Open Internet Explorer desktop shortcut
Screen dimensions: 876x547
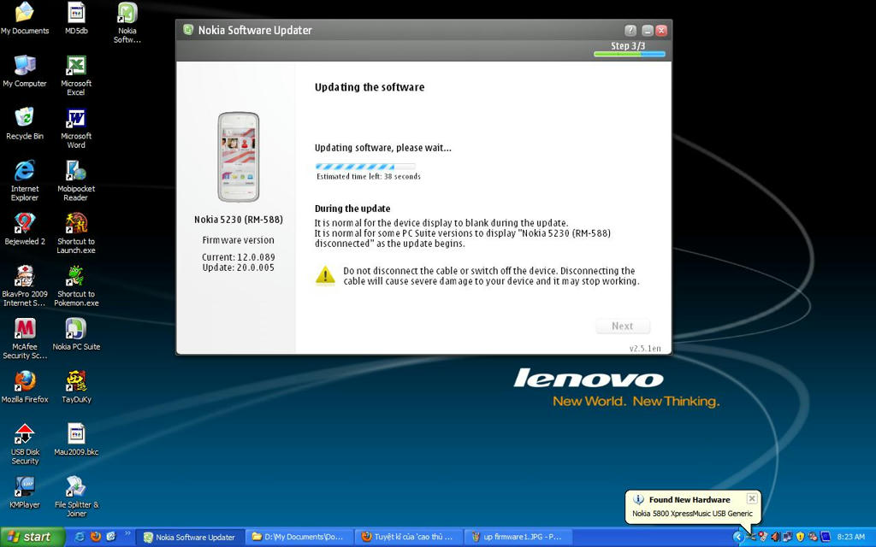point(25,181)
